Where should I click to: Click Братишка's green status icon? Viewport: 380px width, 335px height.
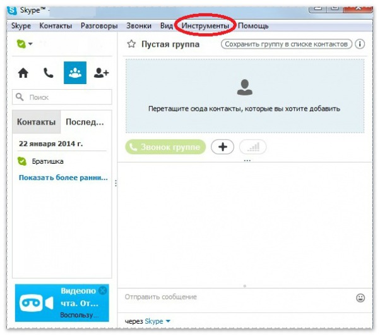coord(22,161)
